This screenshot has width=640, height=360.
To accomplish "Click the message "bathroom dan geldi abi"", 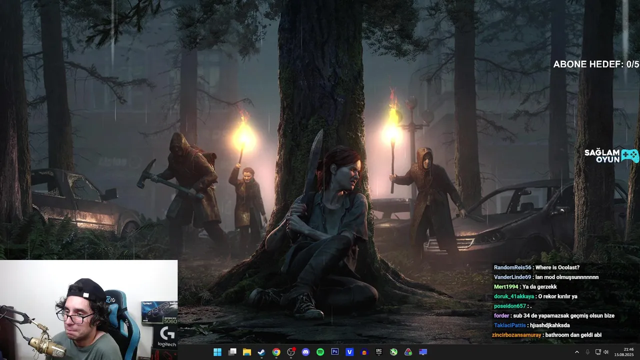I will (573, 335).
